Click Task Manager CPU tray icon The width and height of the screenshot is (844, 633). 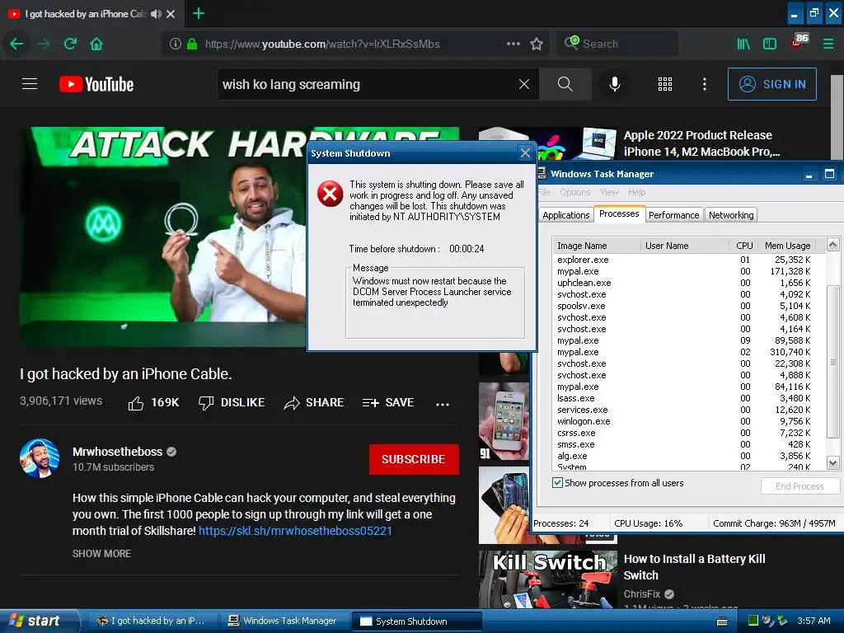coord(753,621)
